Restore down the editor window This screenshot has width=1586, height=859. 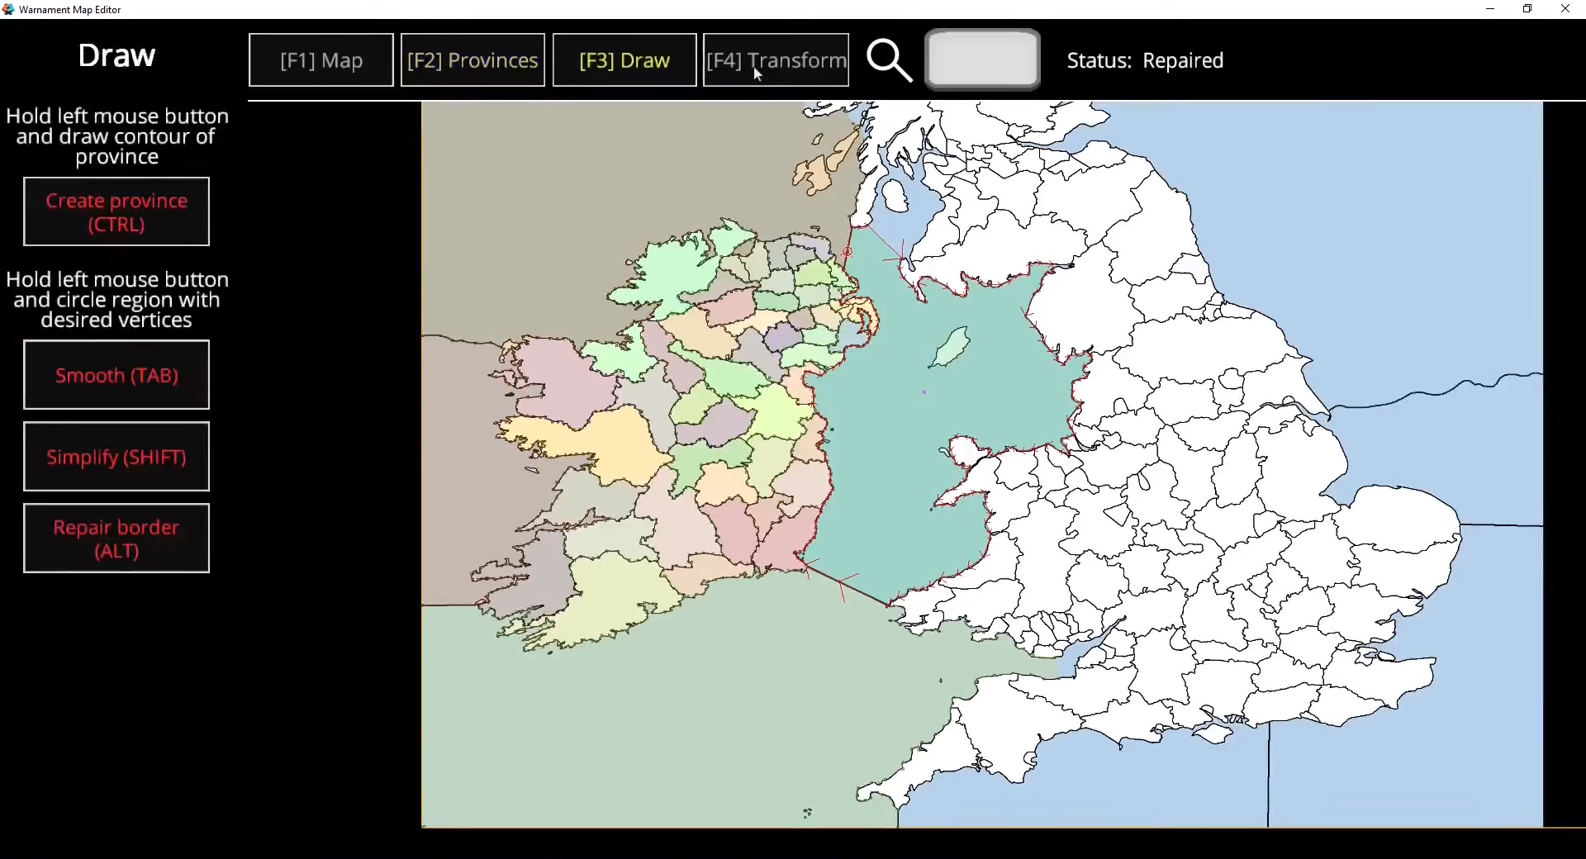coord(1527,9)
